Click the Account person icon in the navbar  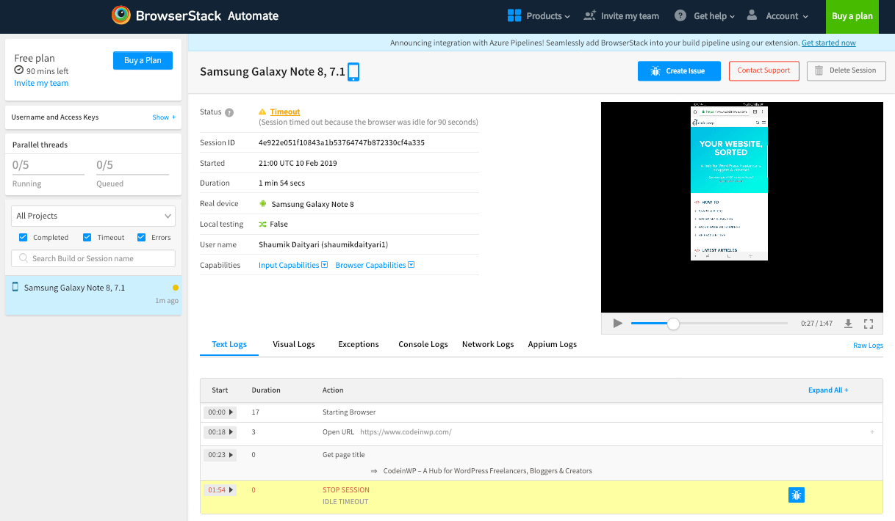pyautogui.click(x=750, y=15)
